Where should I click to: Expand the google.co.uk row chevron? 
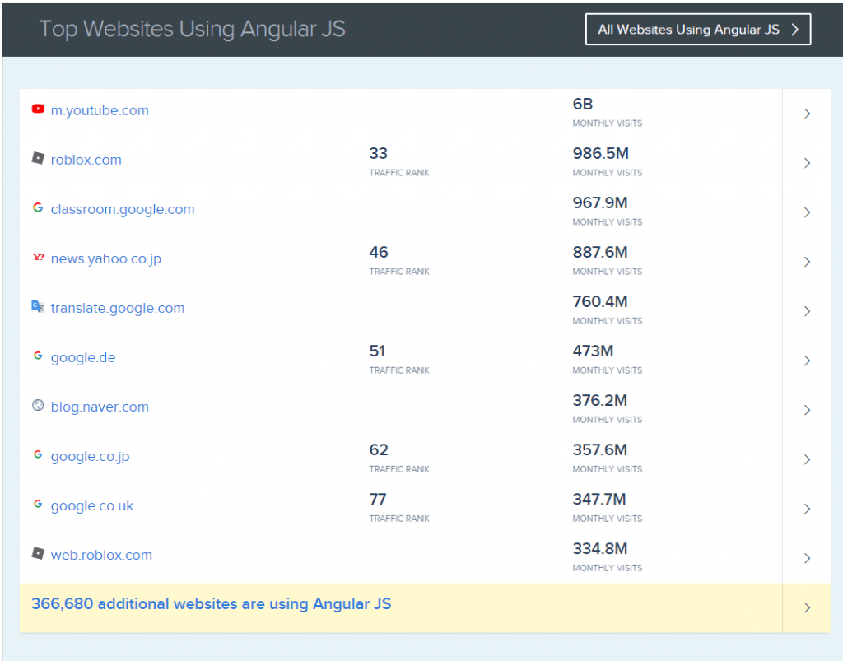(x=807, y=509)
